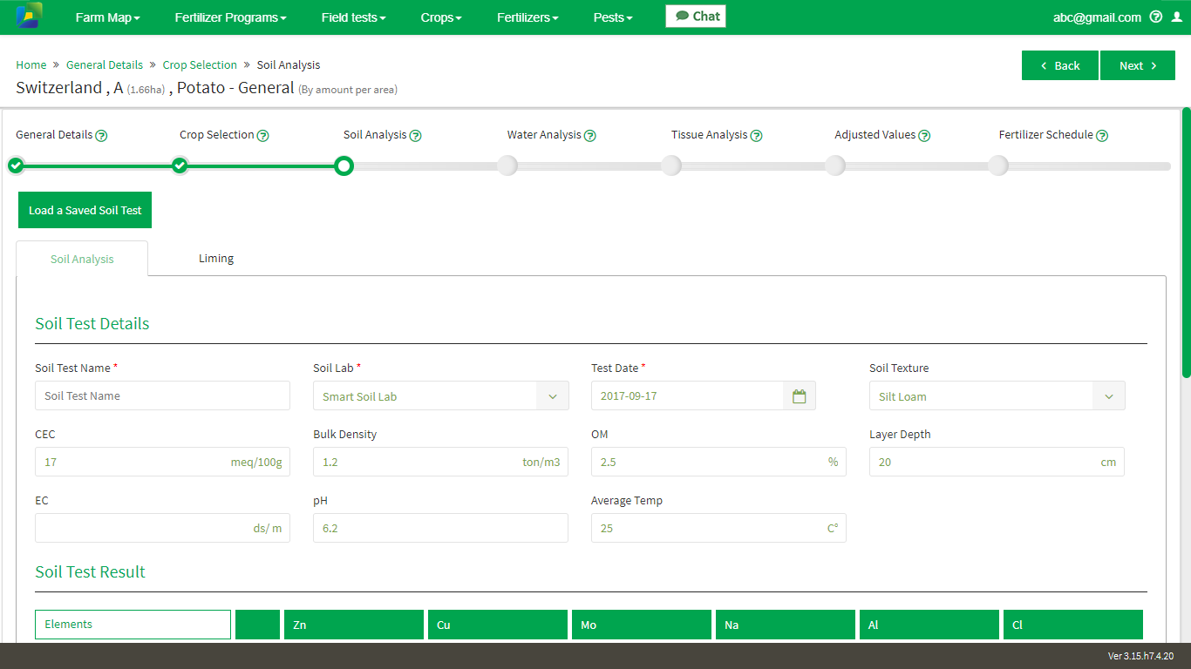
Task: Open the Crops menu
Action: pos(441,17)
